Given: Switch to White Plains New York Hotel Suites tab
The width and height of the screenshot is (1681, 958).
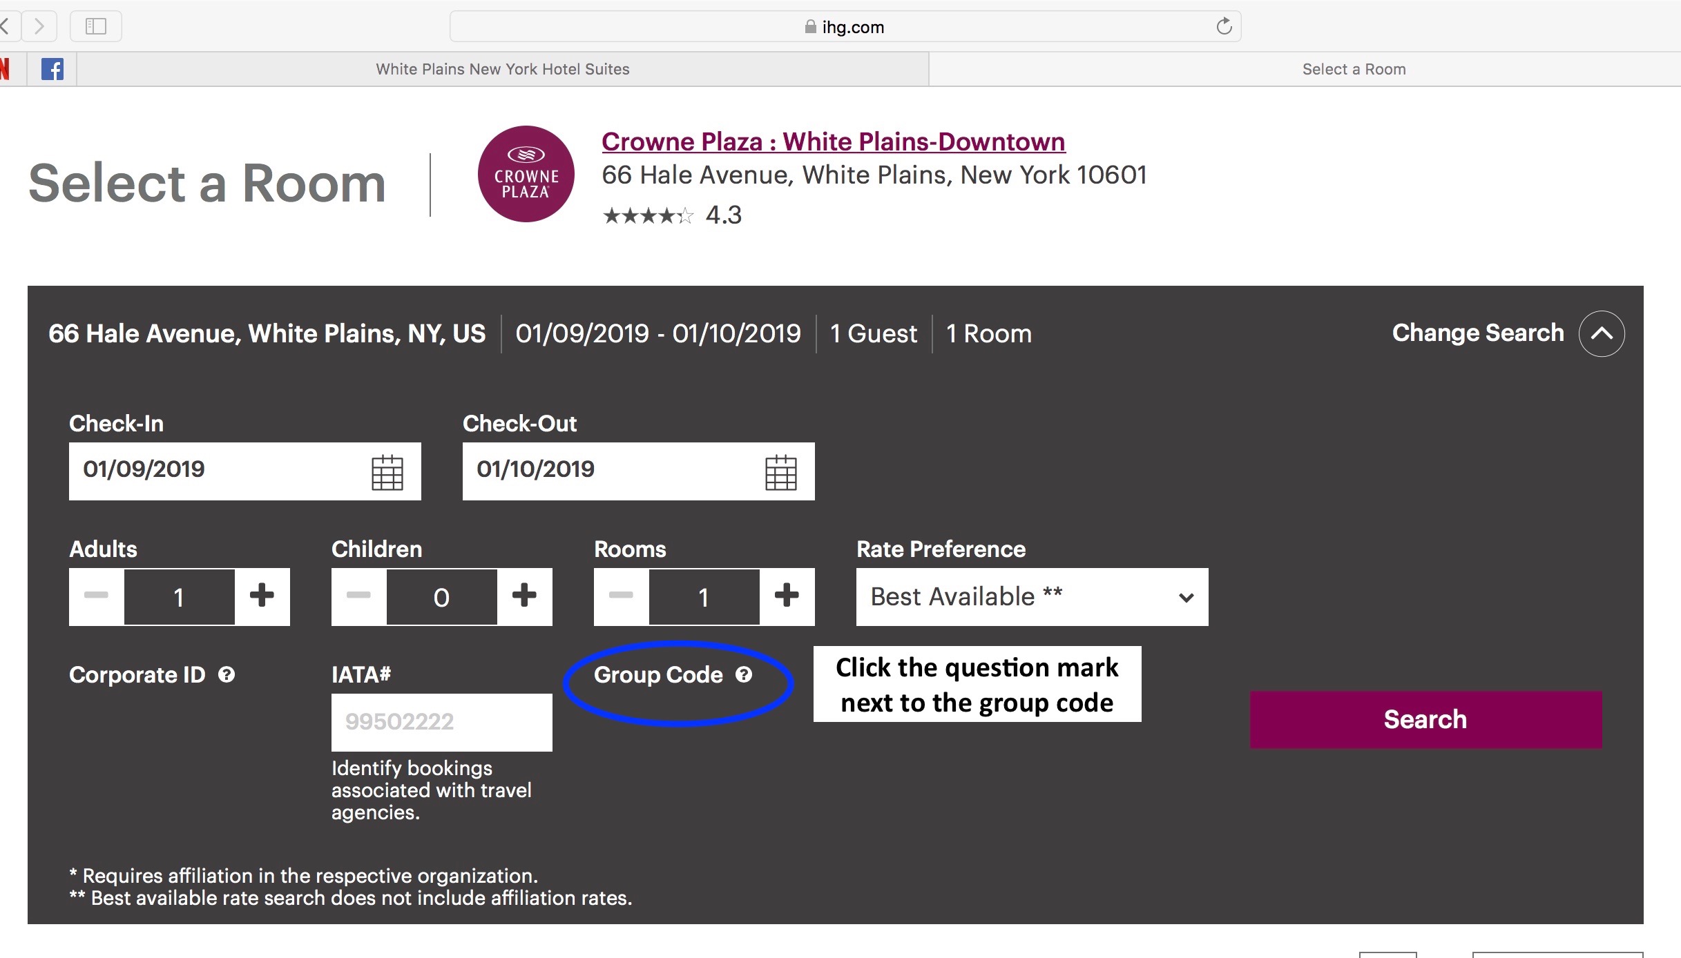Looking at the screenshot, I should [503, 69].
